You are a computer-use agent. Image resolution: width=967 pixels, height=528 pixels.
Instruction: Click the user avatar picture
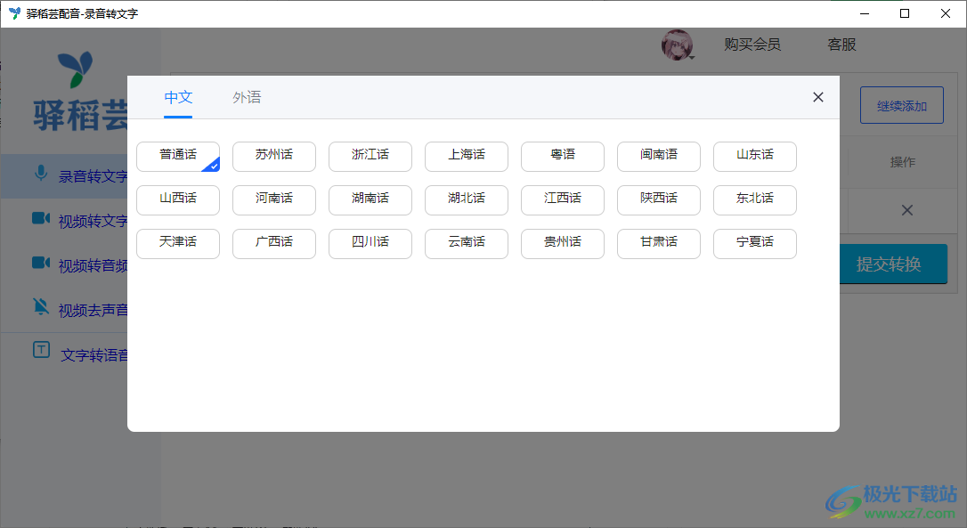pos(676,44)
